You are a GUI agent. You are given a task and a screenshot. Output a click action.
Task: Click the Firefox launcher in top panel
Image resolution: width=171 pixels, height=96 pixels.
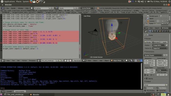pos(31,2)
